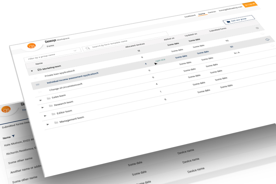Click submitted forms count 112
Viewport: 276px width, 184px height.
[x=227, y=41]
